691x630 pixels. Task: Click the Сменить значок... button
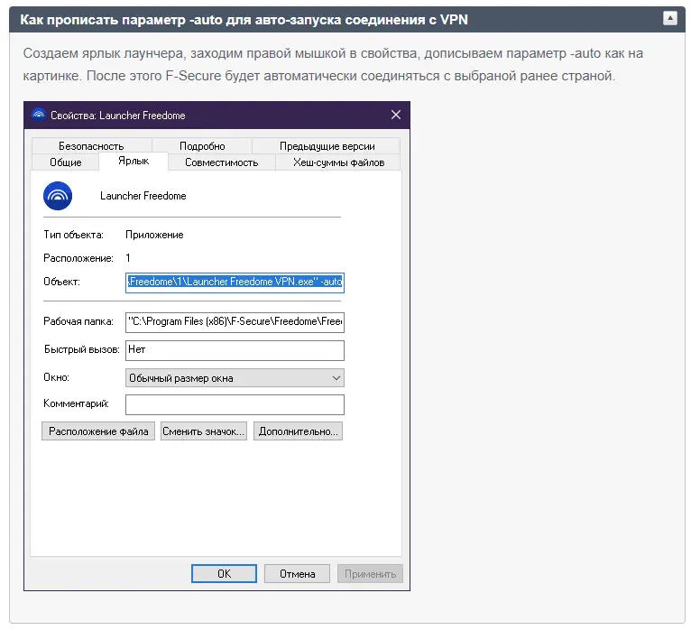204,431
